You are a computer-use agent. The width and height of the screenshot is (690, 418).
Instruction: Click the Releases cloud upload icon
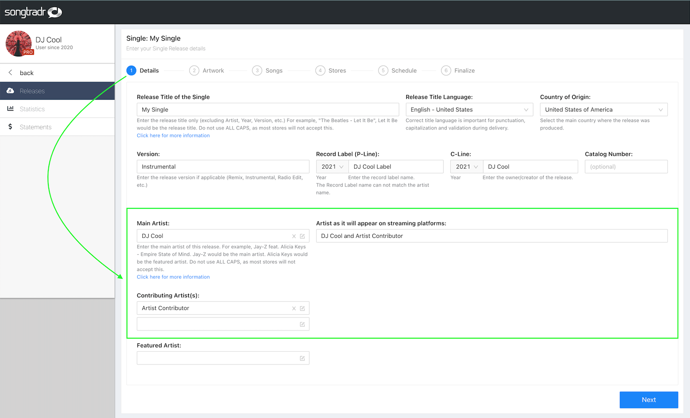coord(10,91)
